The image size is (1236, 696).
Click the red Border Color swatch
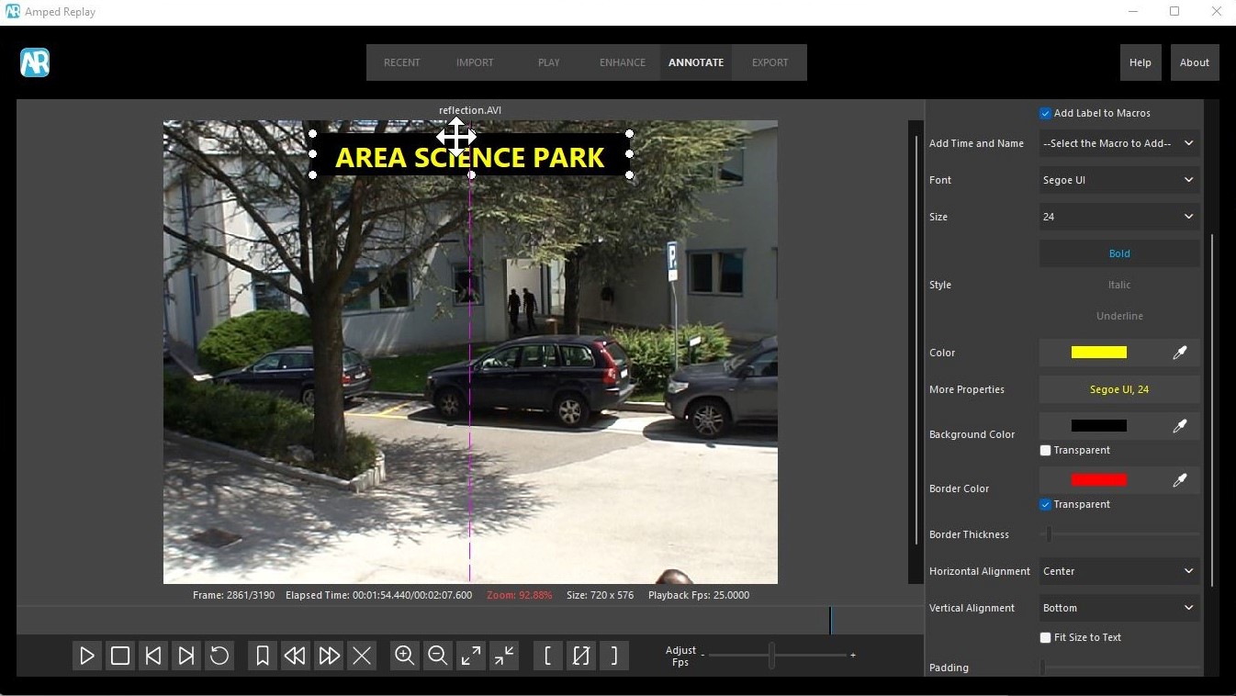click(x=1099, y=479)
